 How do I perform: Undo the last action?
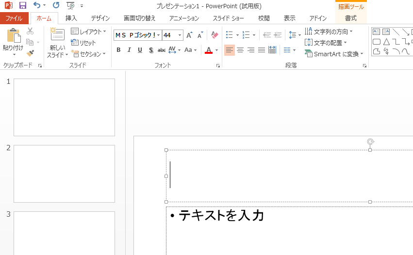click(x=36, y=5)
